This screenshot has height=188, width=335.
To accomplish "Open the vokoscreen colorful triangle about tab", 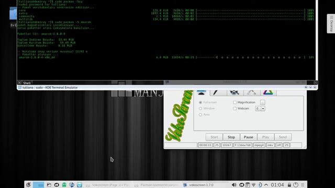I will [x=268, y=92].
